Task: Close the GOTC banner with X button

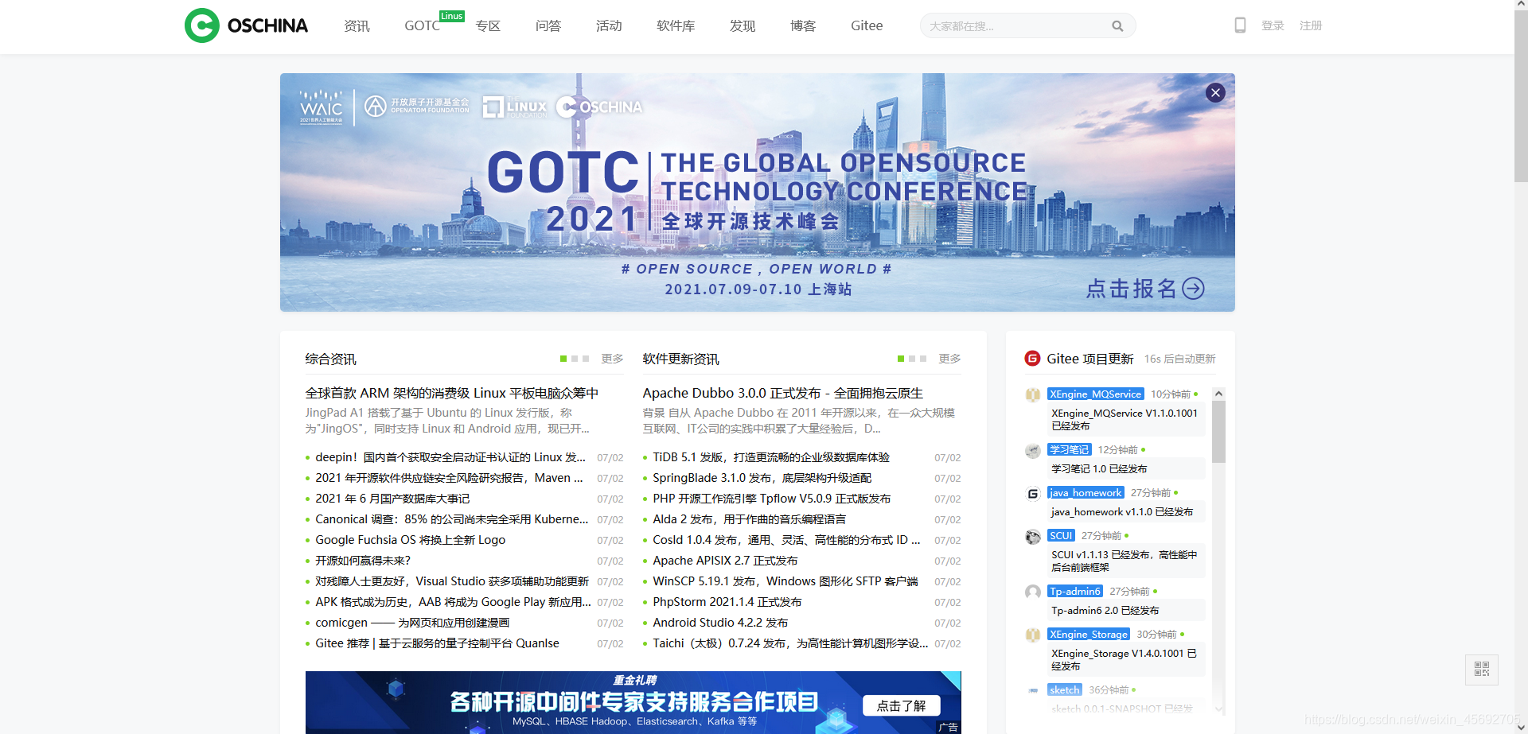Action: pyautogui.click(x=1215, y=92)
